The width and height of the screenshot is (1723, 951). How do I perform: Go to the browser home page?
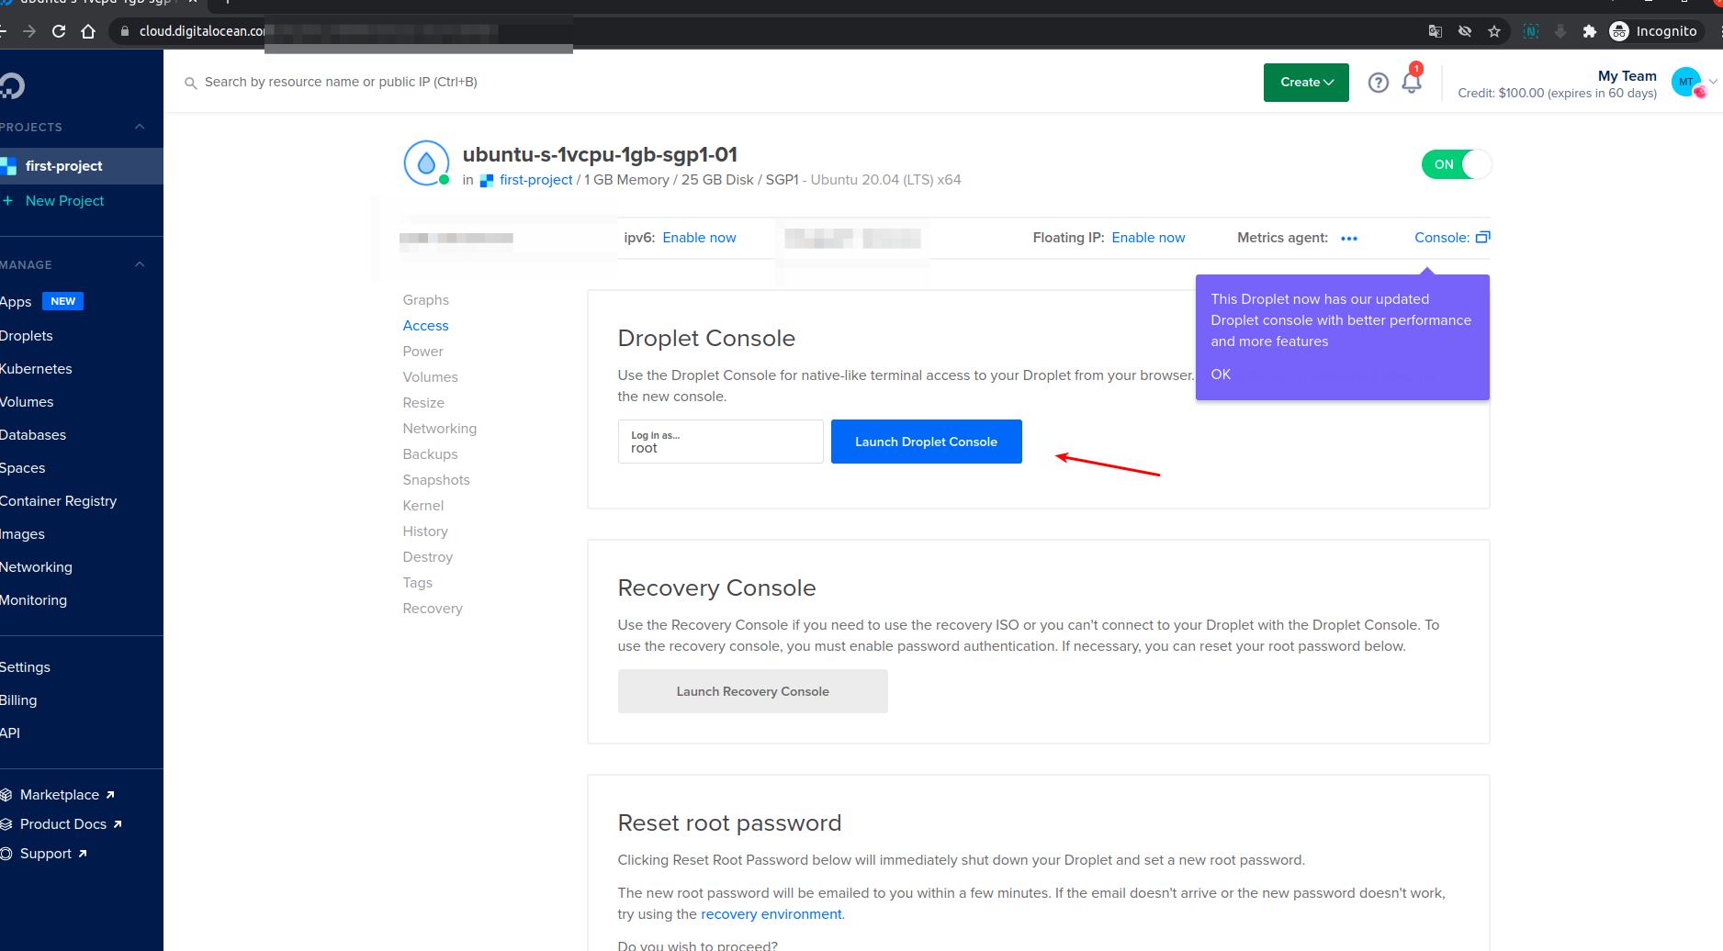88,31
